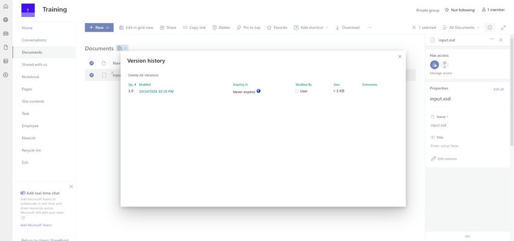
Task: Clear the 1 selected item selection
Action: [414, 28]
